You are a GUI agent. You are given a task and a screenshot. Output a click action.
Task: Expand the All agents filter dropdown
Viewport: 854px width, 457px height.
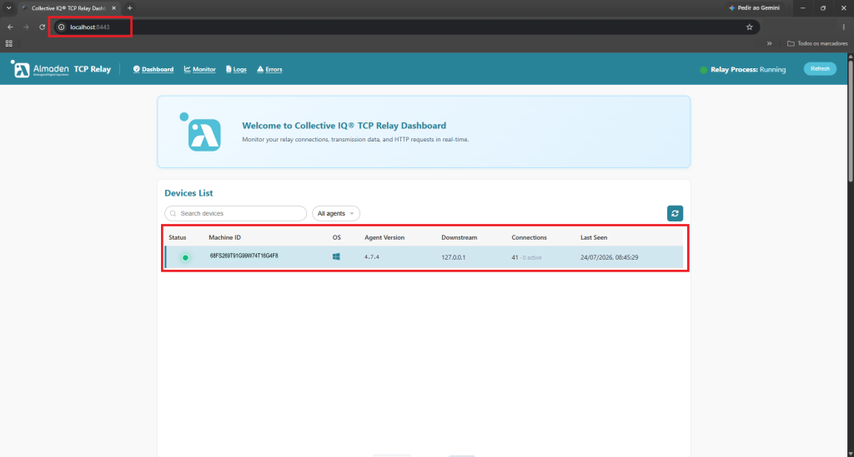[335, 214]
